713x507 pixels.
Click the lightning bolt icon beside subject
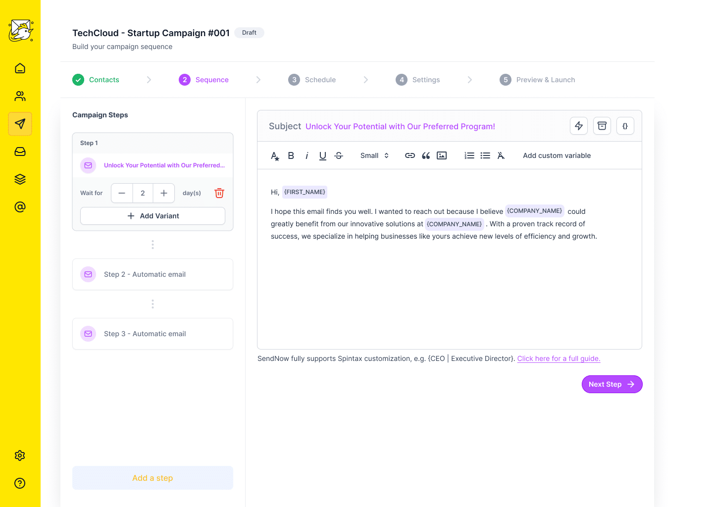coord(578,126)
